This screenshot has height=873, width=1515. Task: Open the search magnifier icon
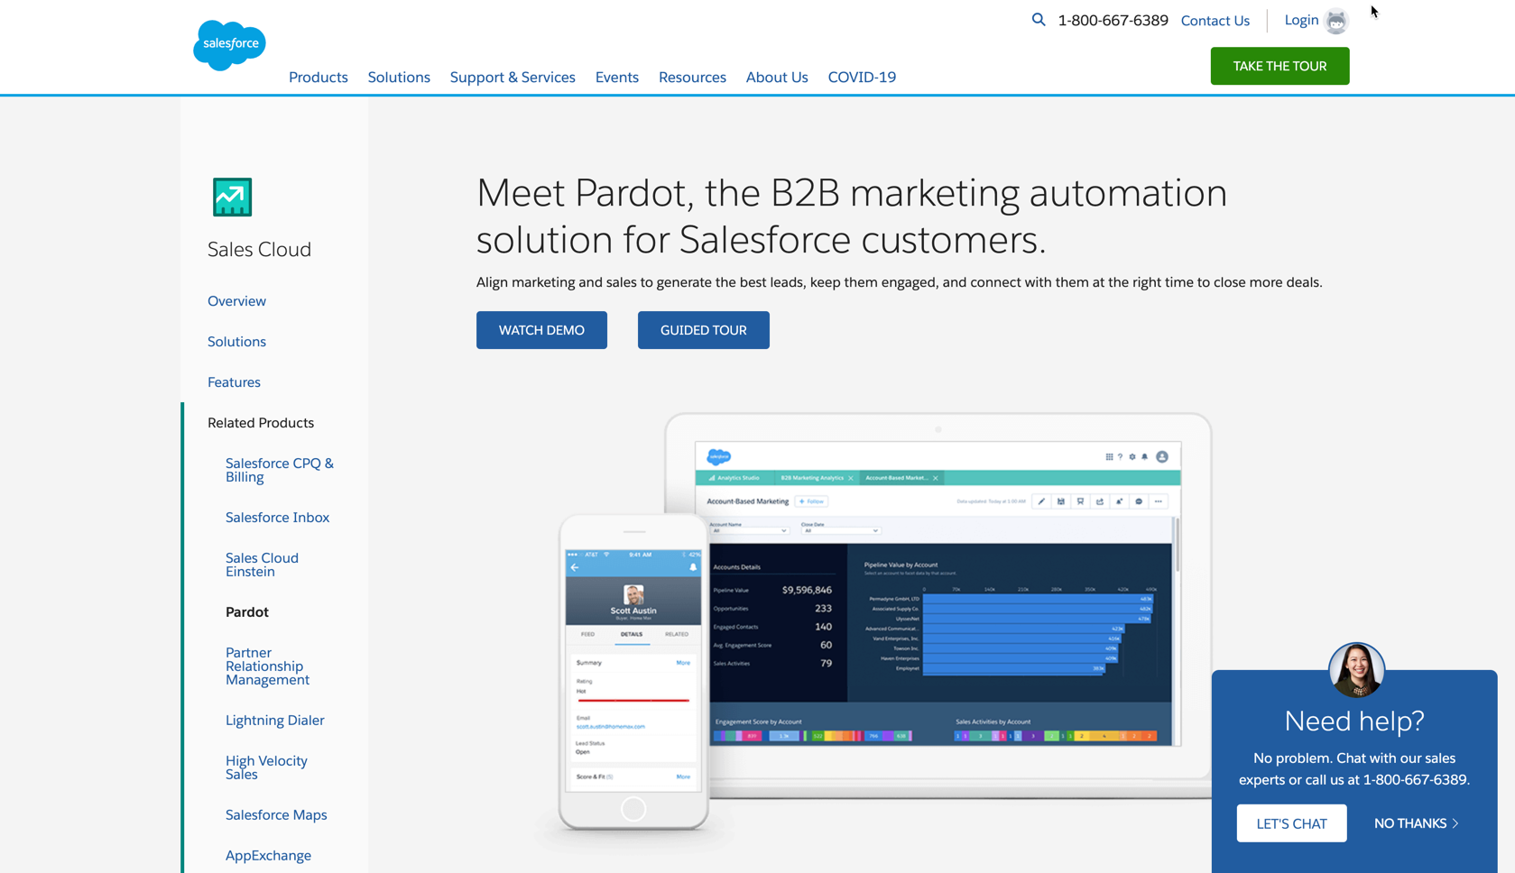pos(1039,19)
